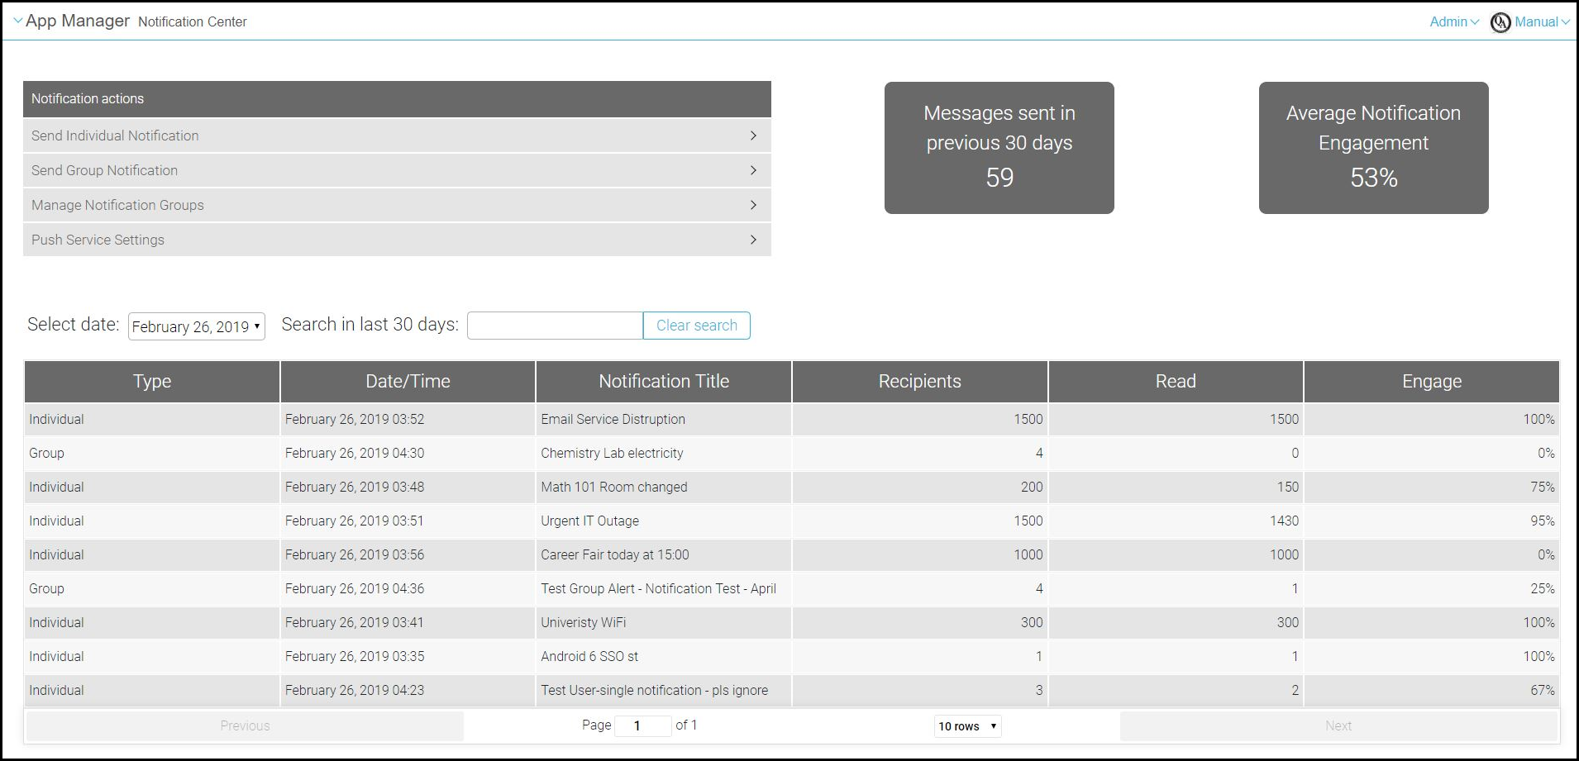Select the Chemistry Lab electricity title
1579x761 pixels.
pos(612,453)
